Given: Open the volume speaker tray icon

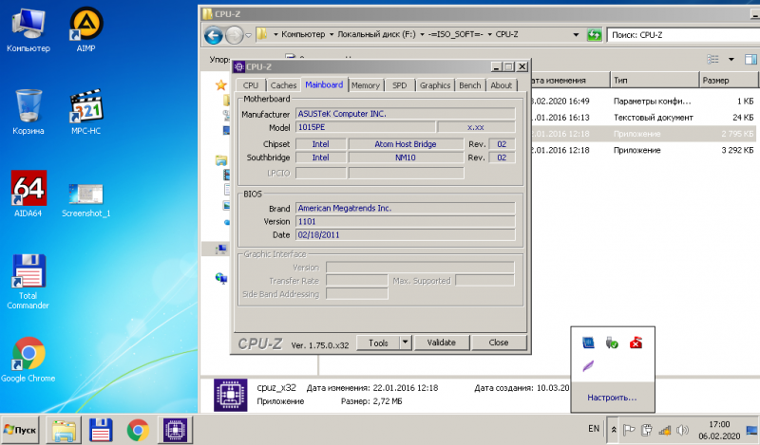Looking at the screenshot, I should tap(682, 430).
